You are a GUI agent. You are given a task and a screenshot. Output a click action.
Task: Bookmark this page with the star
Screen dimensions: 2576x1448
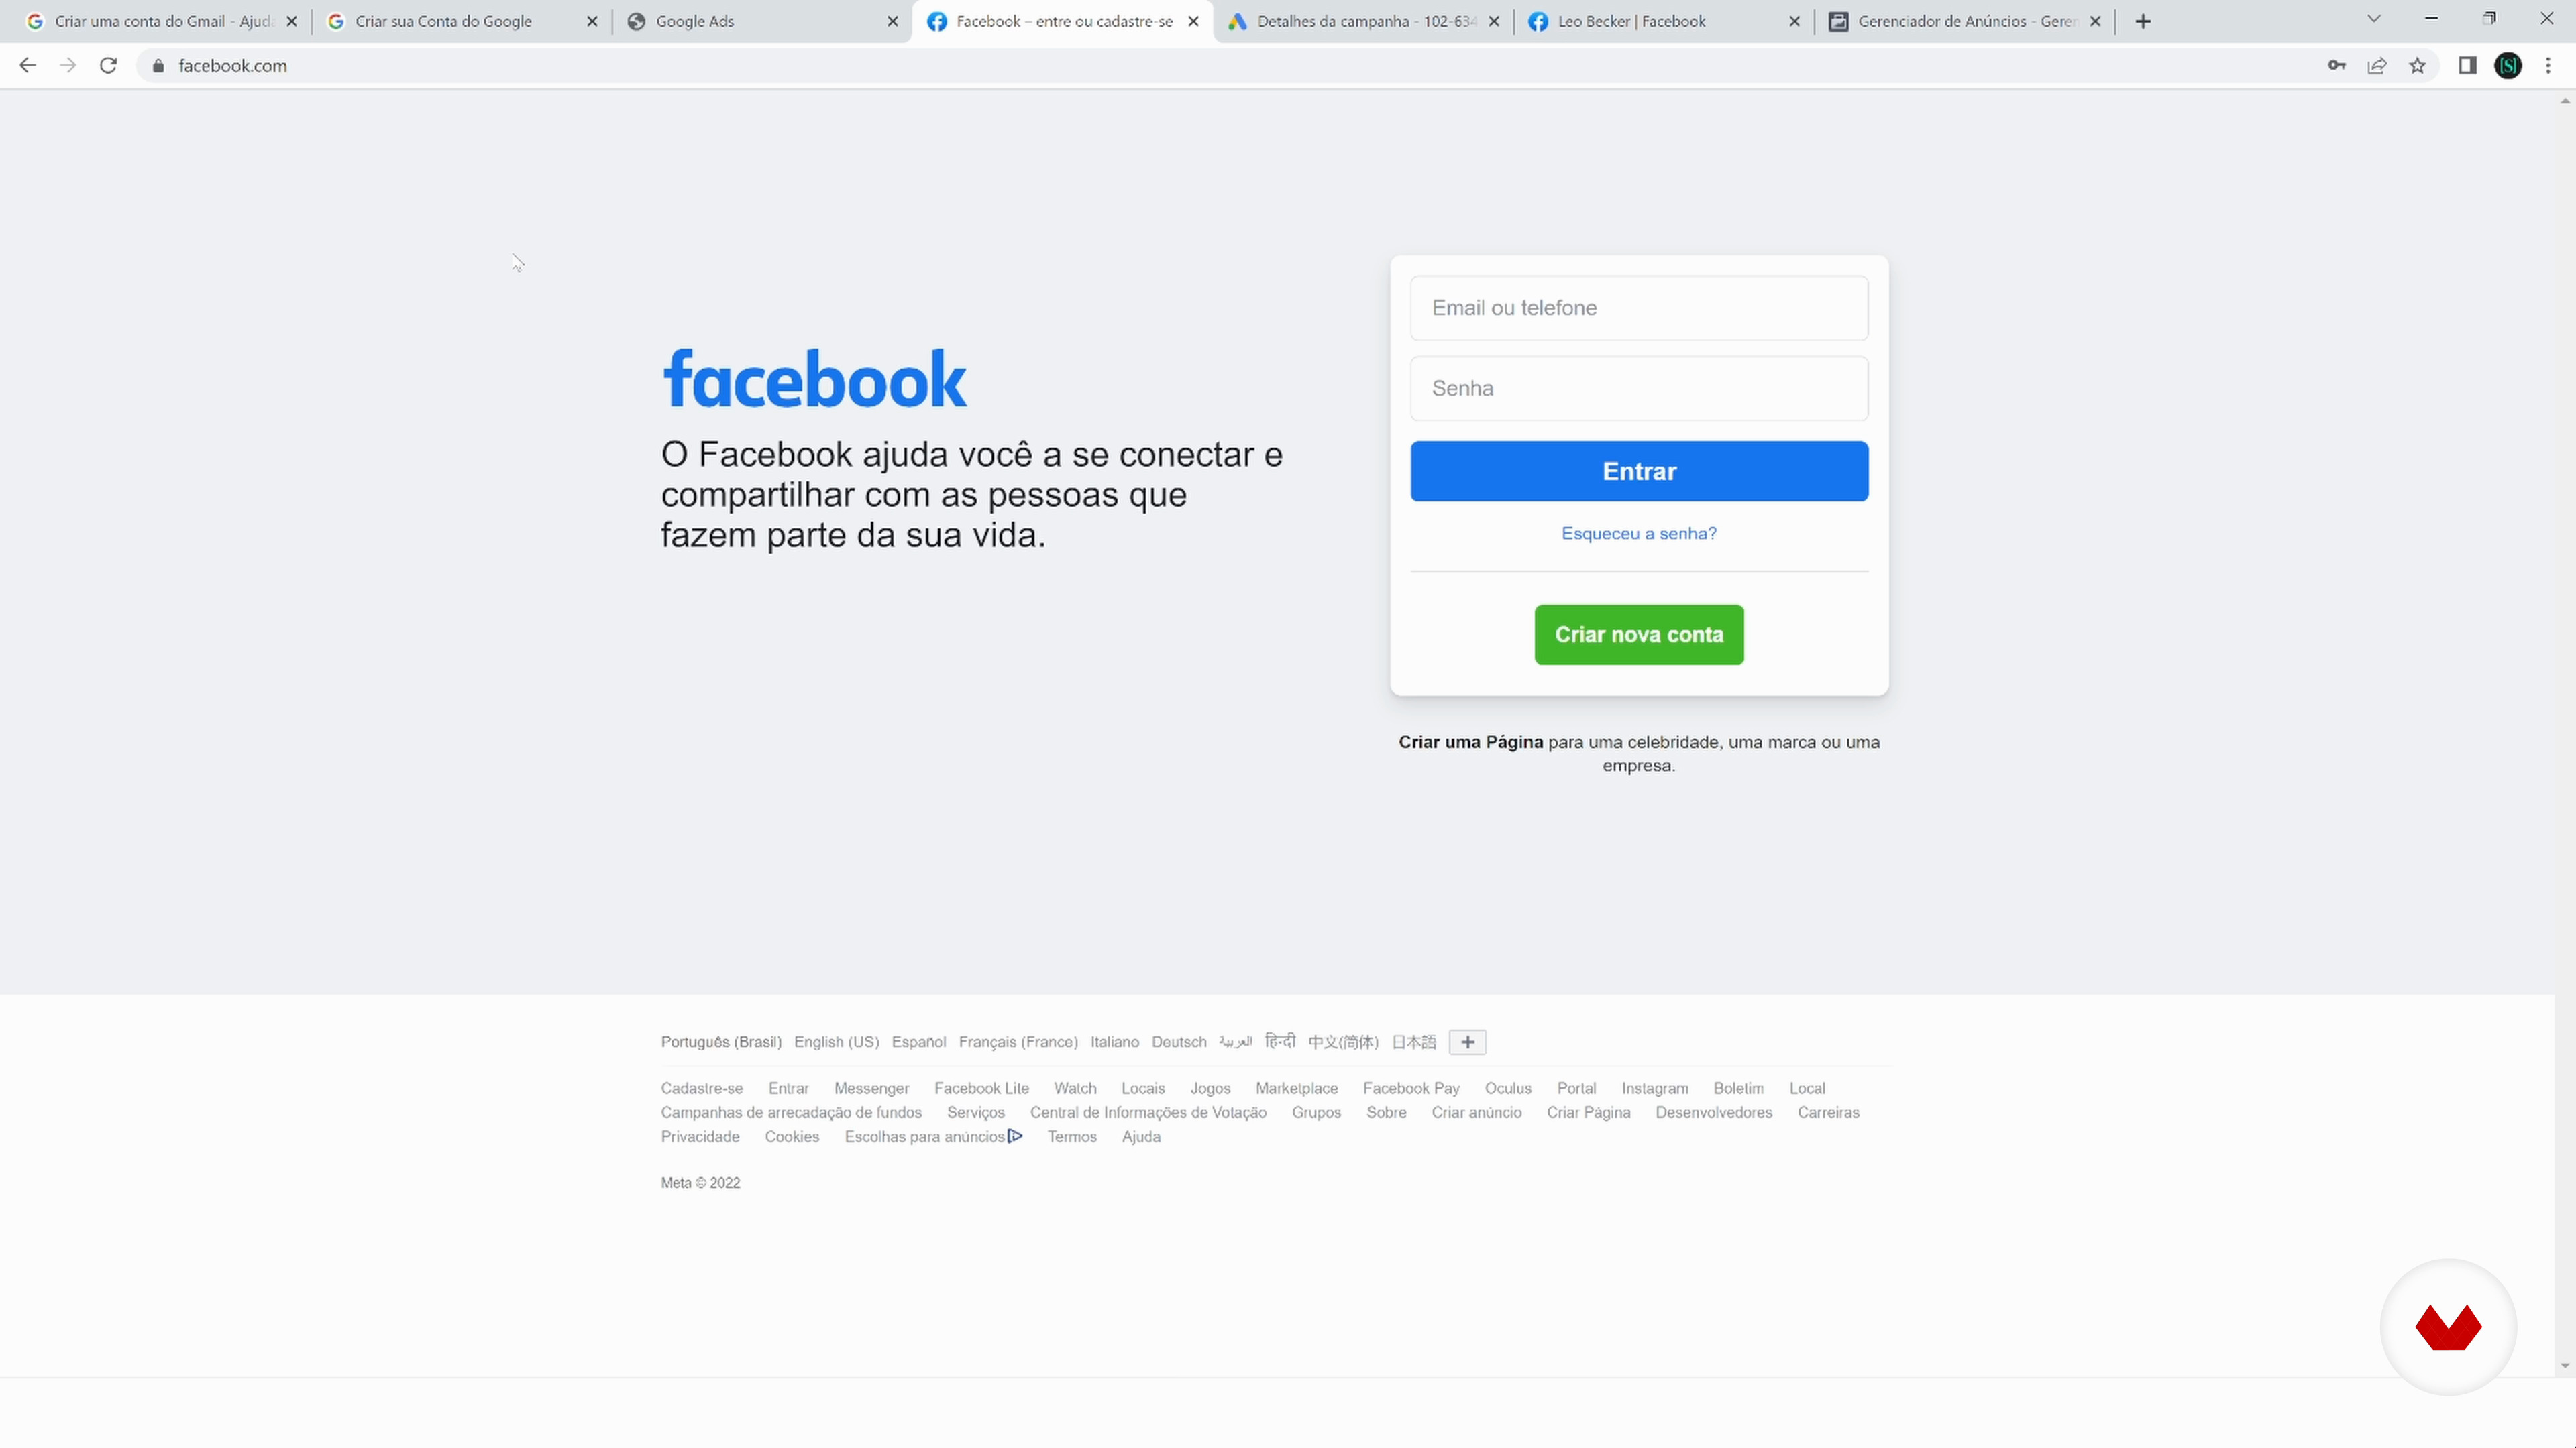click(2417, 66)
